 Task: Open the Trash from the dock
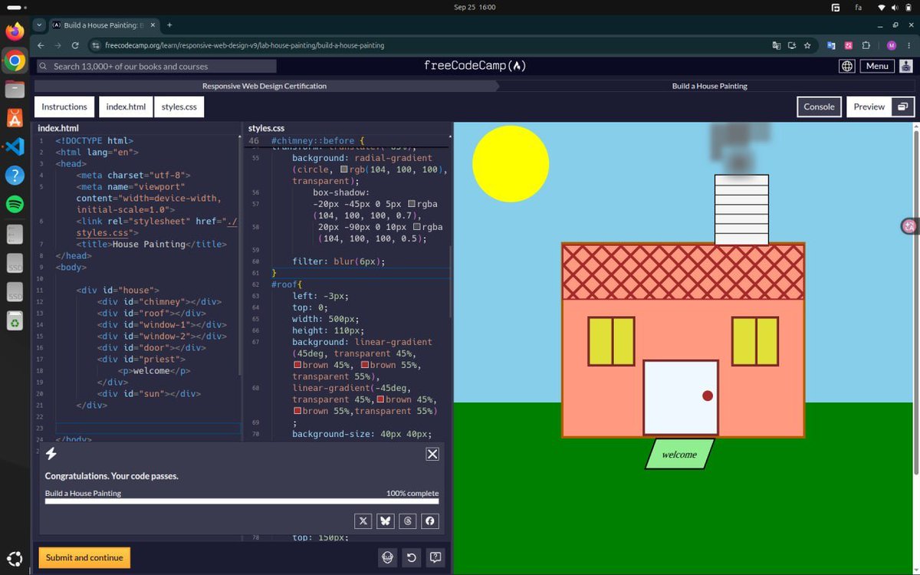pyautogui.click(x=15, y=322)
